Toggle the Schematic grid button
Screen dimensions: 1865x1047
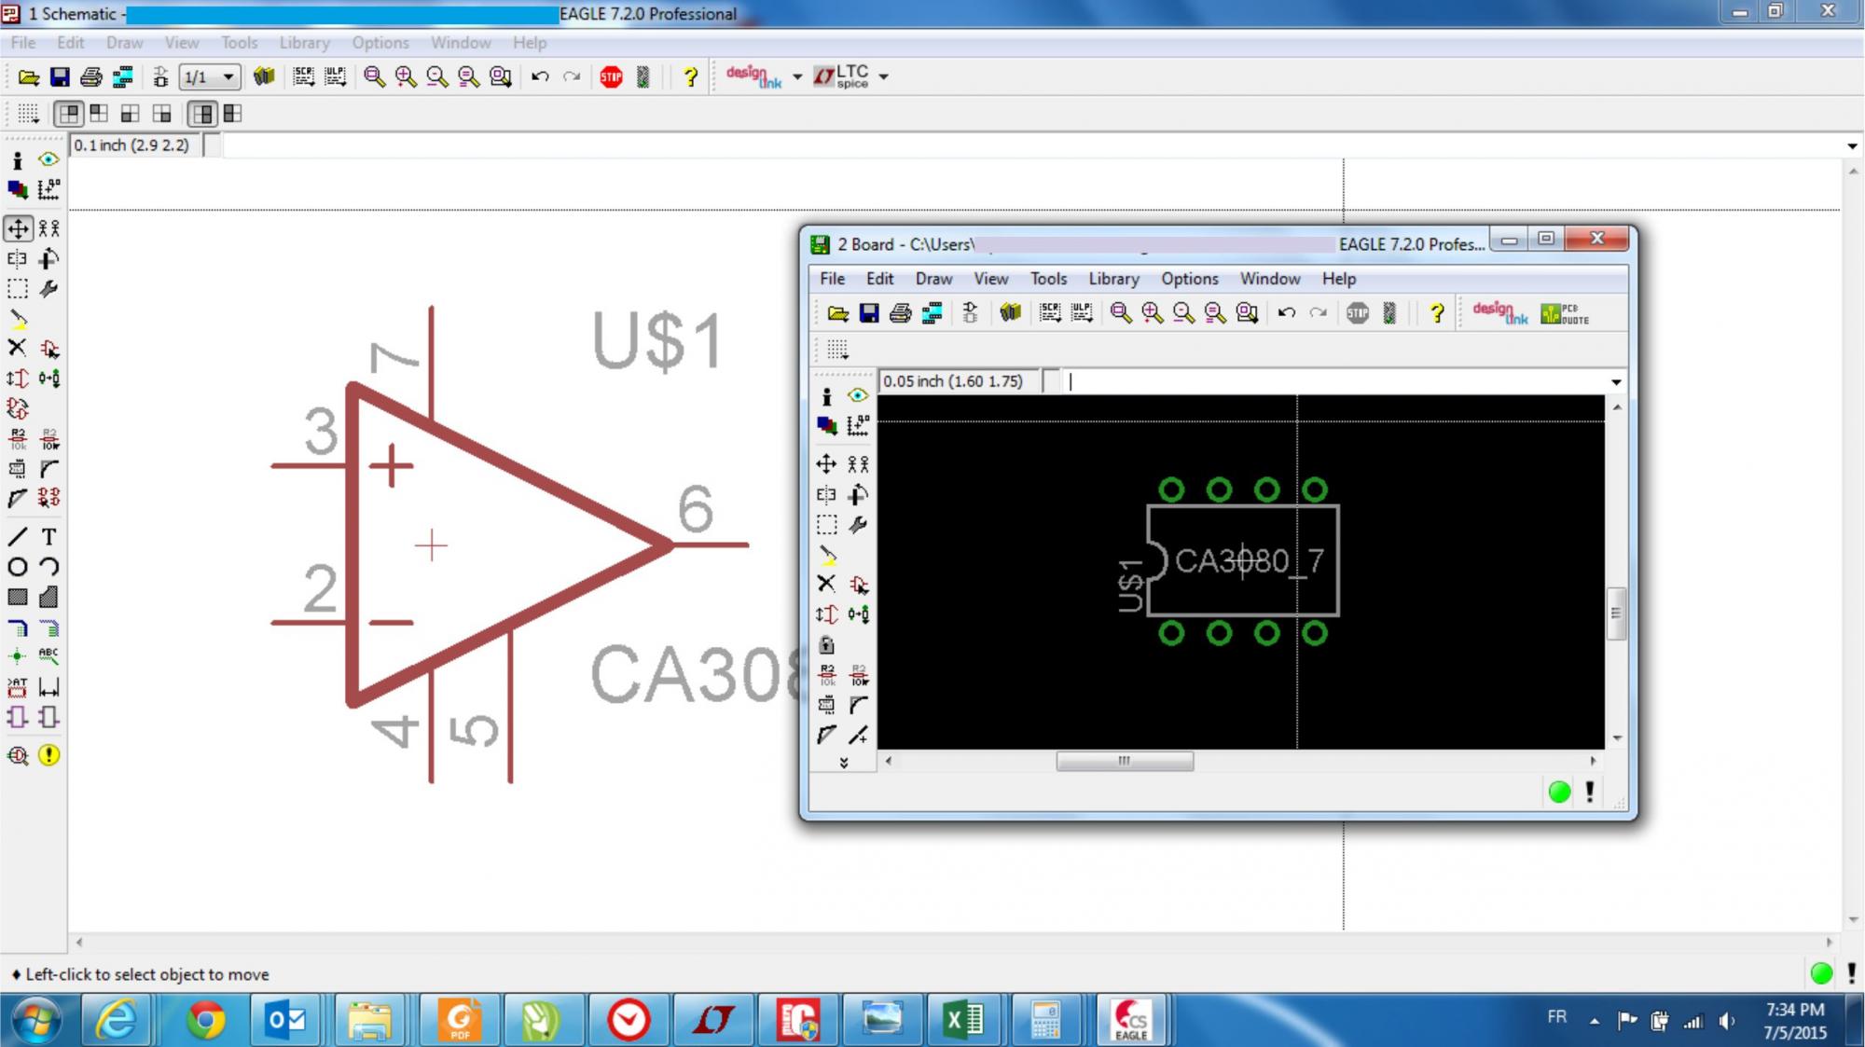28,114
